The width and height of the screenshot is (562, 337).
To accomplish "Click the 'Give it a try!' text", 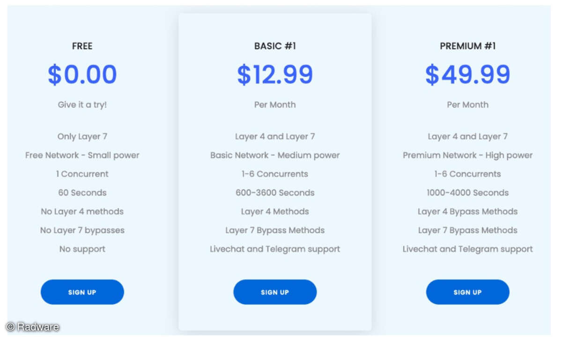I will coord(82,105).
